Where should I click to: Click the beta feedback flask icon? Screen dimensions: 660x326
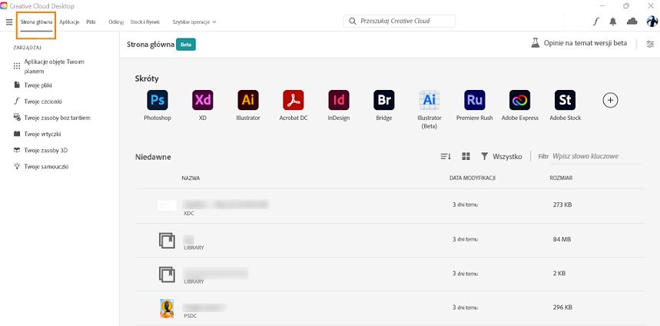[x=536, y=43]
